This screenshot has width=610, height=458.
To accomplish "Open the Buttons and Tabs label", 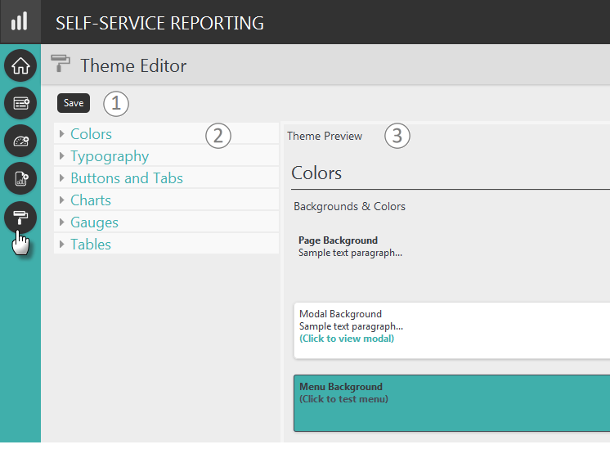I will (x=127, y=177).
